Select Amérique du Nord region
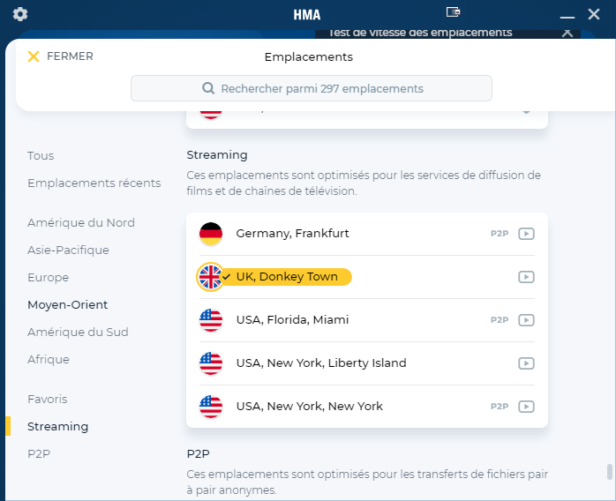 (81, 222)
